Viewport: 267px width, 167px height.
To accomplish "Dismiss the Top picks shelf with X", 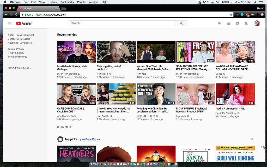I will [252, 139].
